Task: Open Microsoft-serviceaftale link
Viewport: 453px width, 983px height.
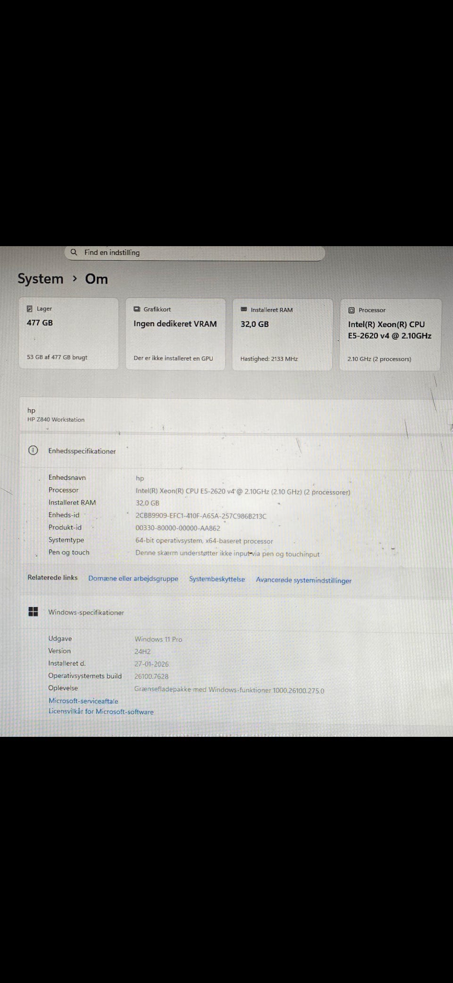Action: click(x=83, y=701)
